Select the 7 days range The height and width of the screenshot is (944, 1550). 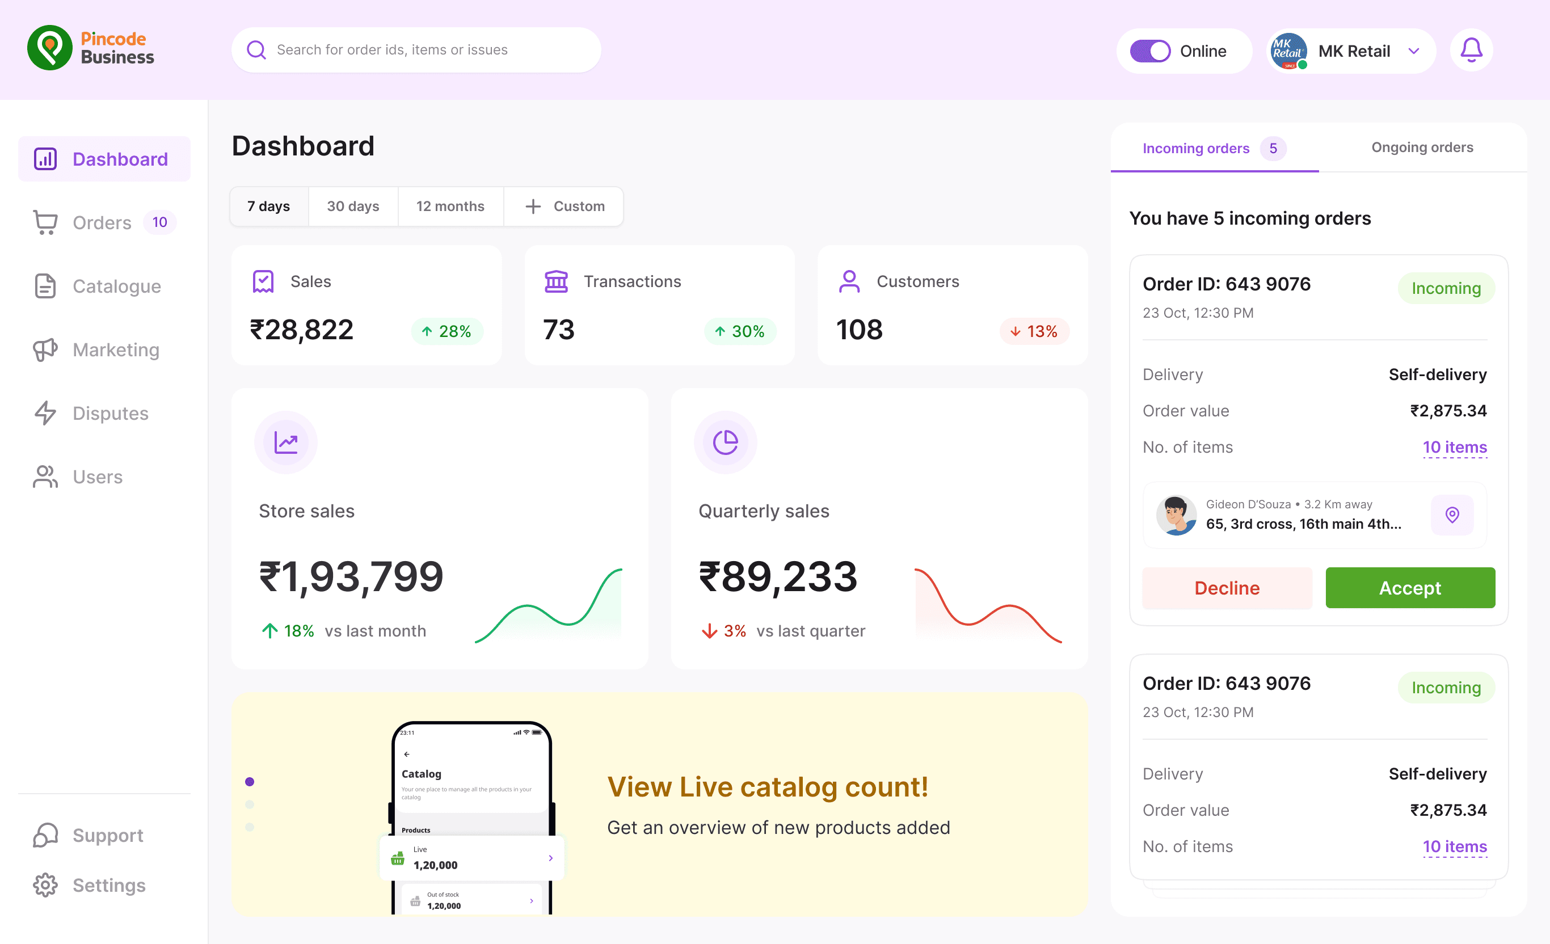tap(268, 206)
